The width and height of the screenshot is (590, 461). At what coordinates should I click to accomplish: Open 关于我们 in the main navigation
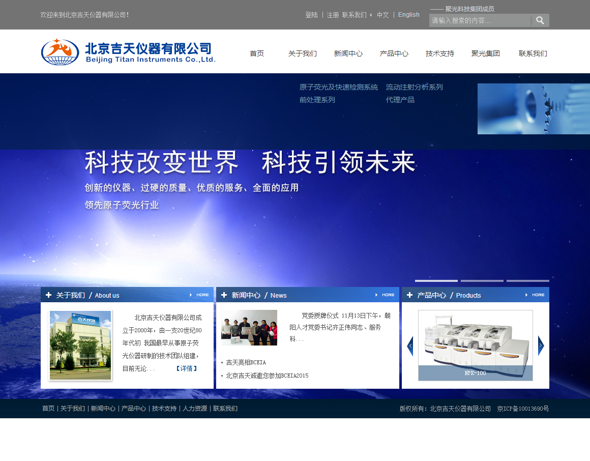(303, 53)
